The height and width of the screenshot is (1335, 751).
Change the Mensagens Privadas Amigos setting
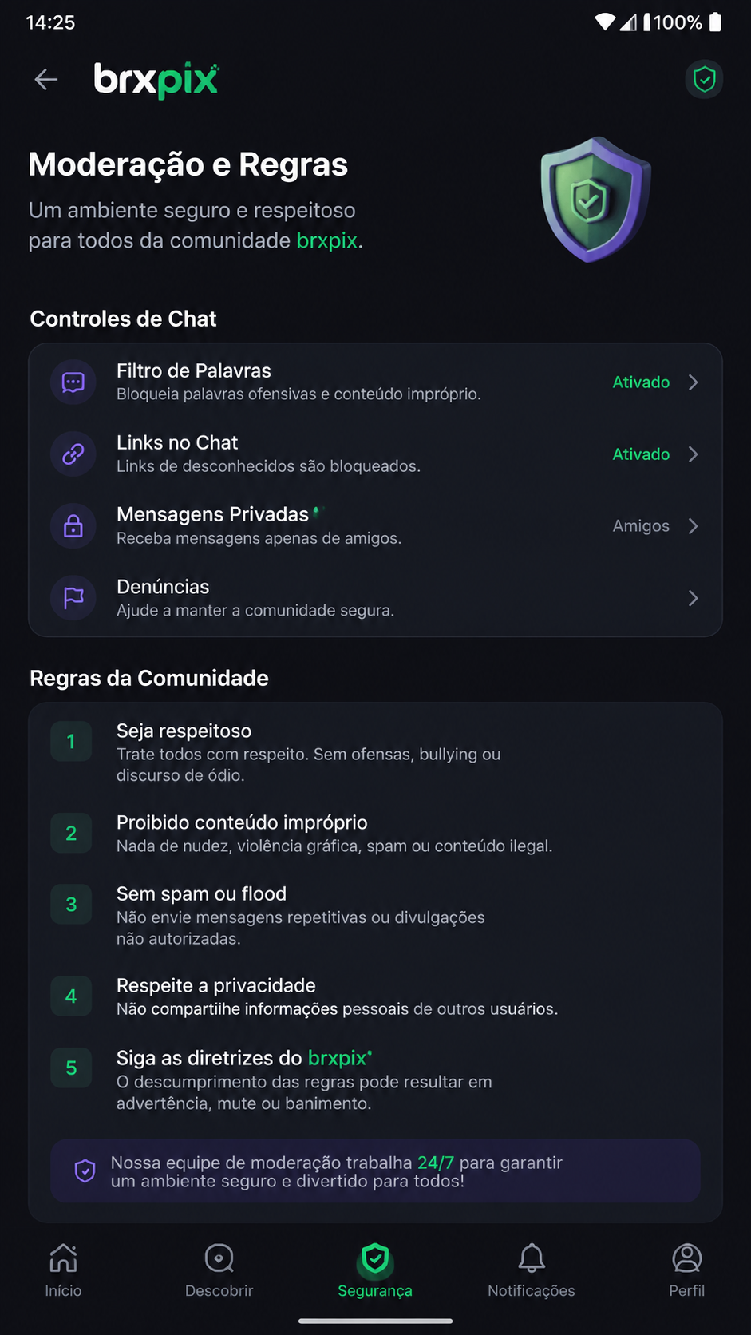[641, 526]
